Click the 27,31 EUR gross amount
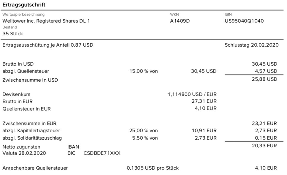Viewport: 287px width, 175px height. [x=204, y=101]
